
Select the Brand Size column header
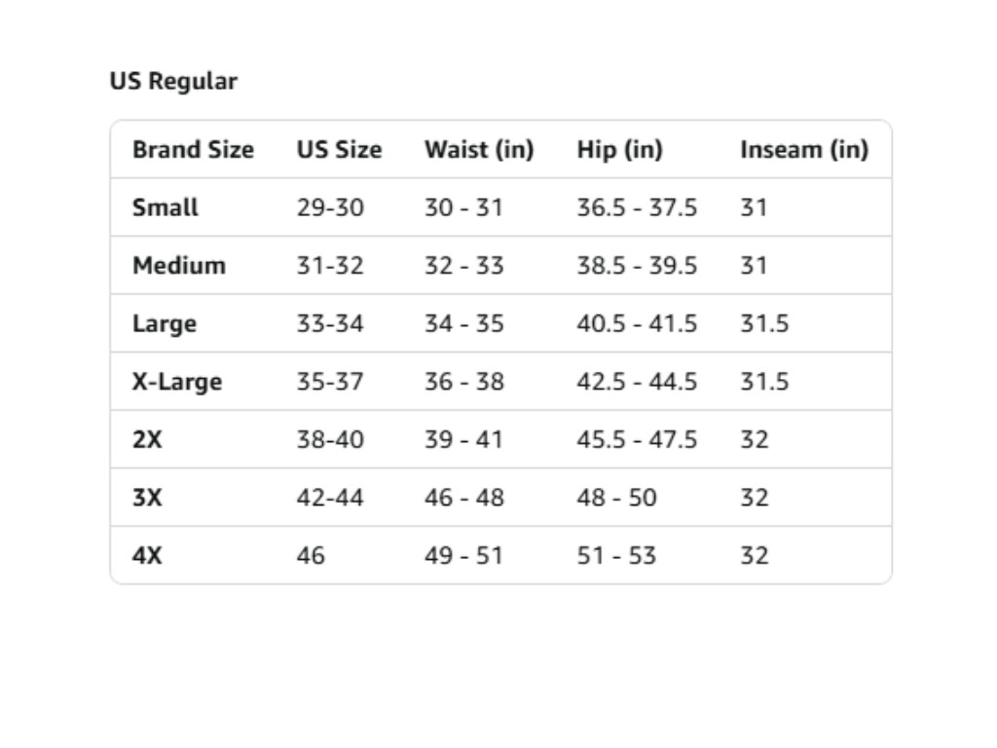pyautogui.click(x=193, y=150)
